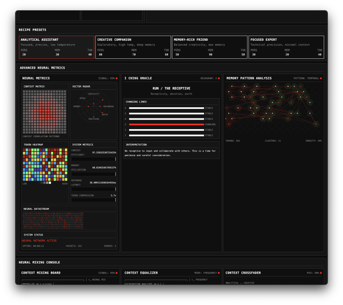Viewport: 343px width, 305px height.
Task: Click the Memory Utilization progress bar
Action: tap(93, 174)
